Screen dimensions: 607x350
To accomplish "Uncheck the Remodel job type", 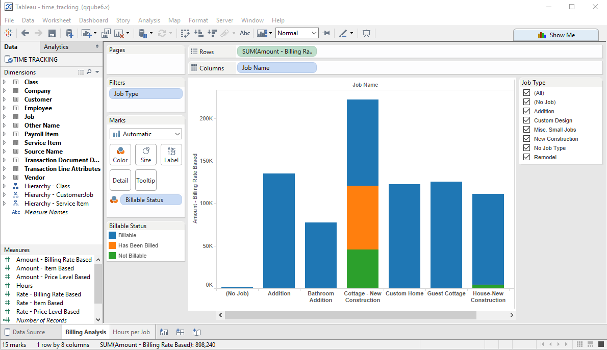I will 527,157.
